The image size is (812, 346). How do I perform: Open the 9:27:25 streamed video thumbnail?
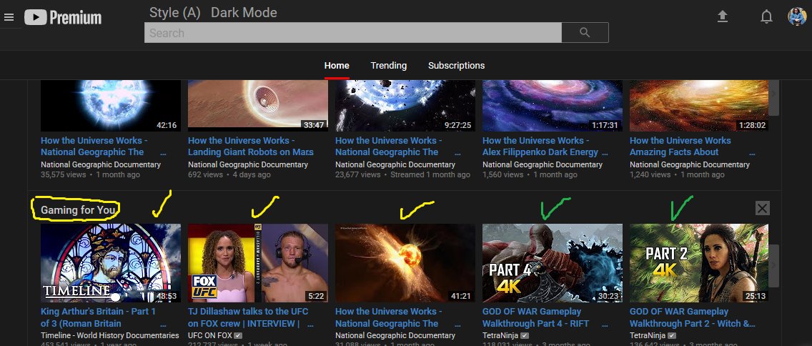tap(405, 106)
